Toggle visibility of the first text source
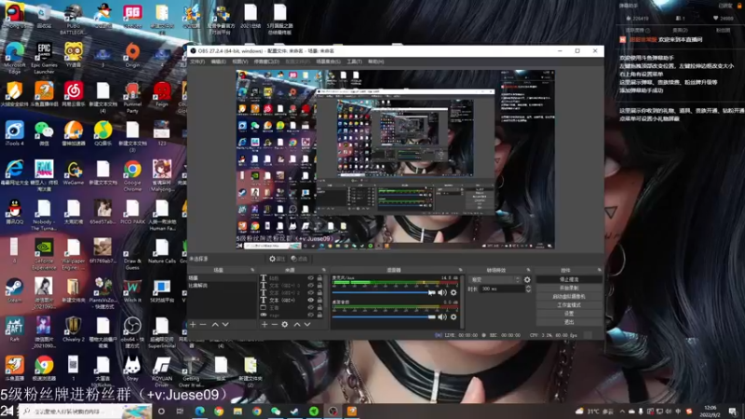745x419 pixels. [311, 278]
